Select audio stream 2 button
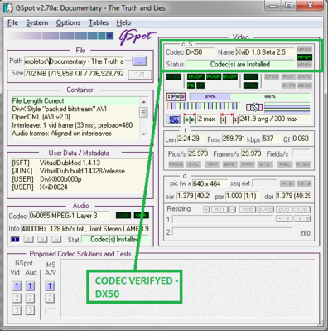 coord(29,240)
